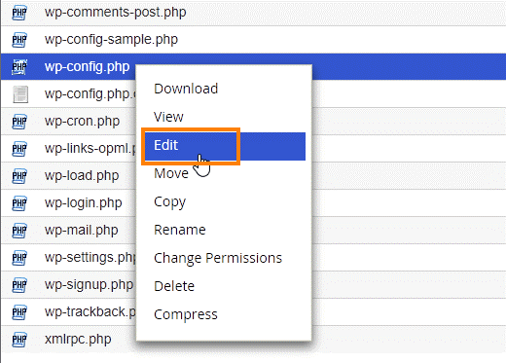Click the PHP icon beside wp-comments-post.php
Viewport: 506px width, 363px height.
click(19, 13)
